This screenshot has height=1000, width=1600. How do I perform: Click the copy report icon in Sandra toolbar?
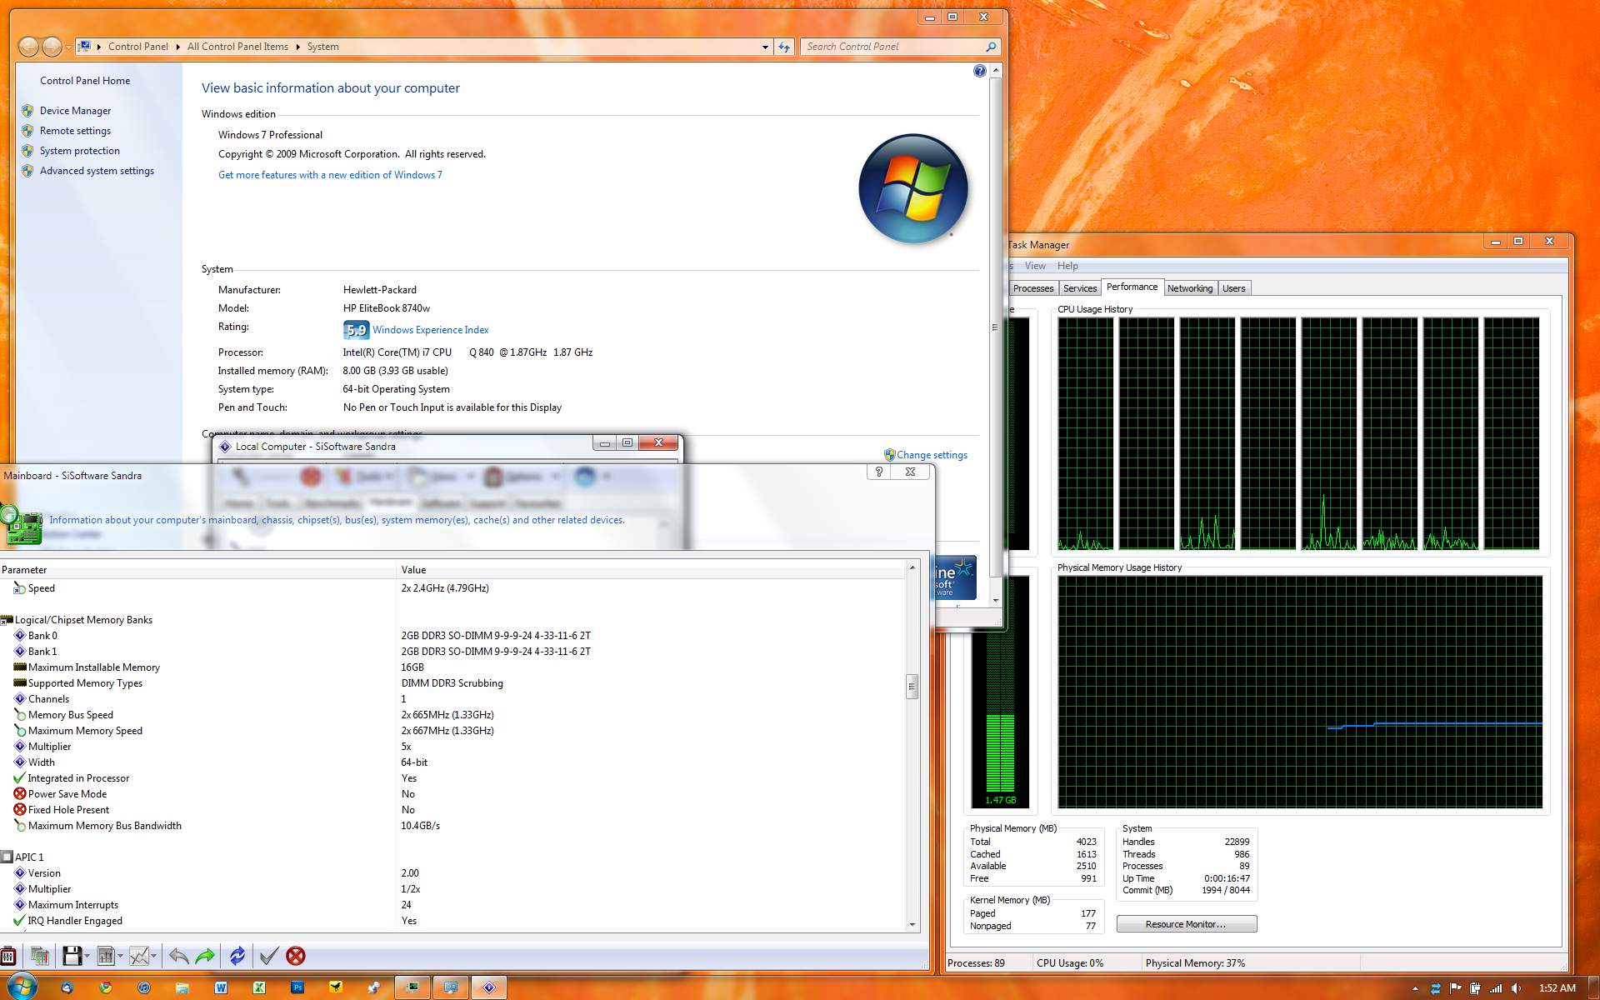(39, 956)
